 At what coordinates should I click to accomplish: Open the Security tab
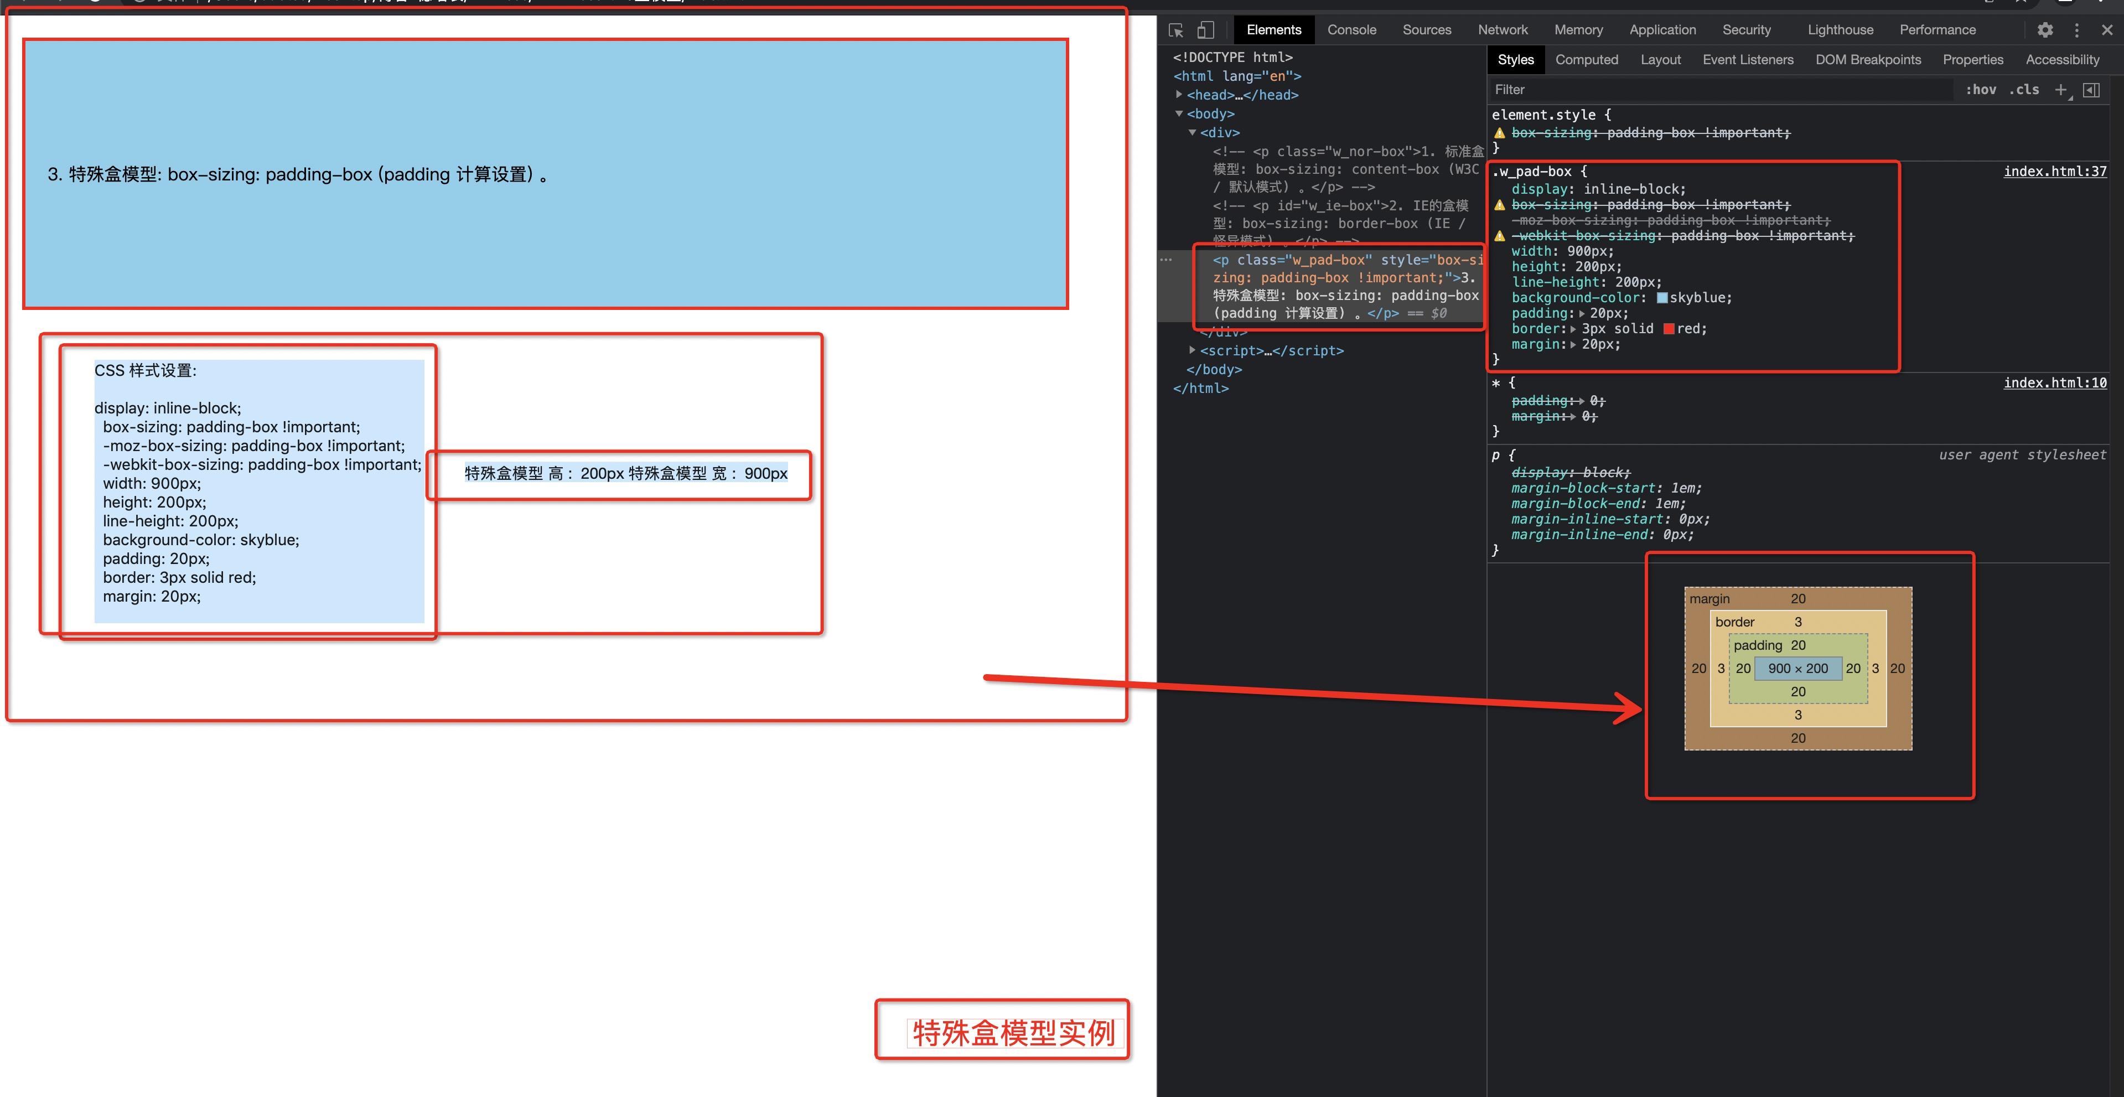pos(1747,30)
